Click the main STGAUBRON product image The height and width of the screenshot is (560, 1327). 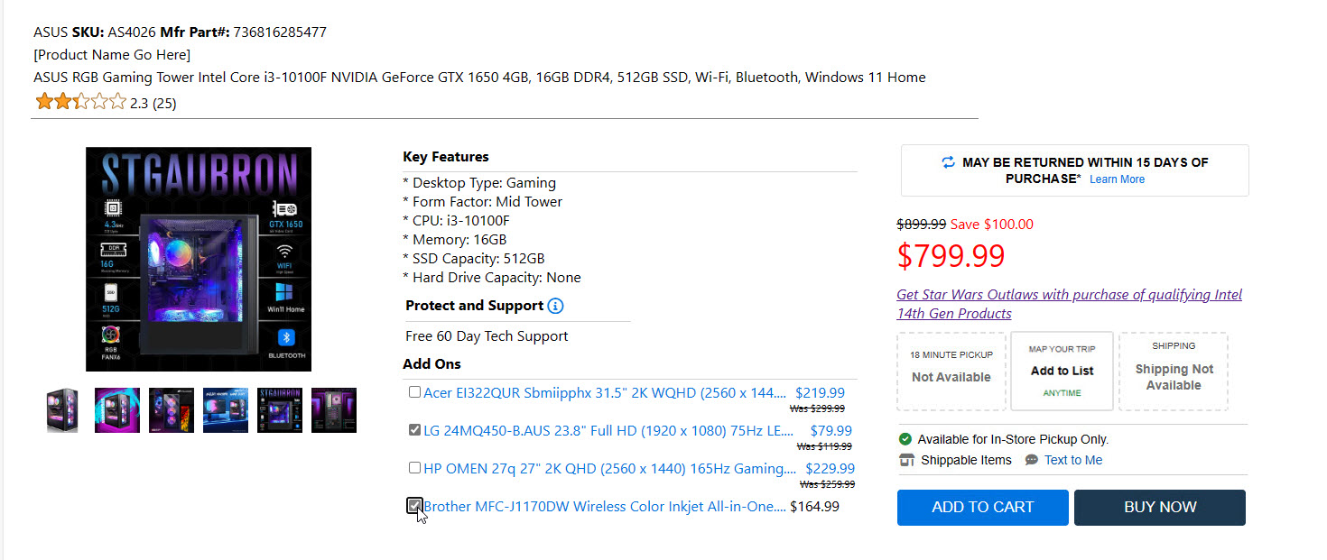[199, 259]
